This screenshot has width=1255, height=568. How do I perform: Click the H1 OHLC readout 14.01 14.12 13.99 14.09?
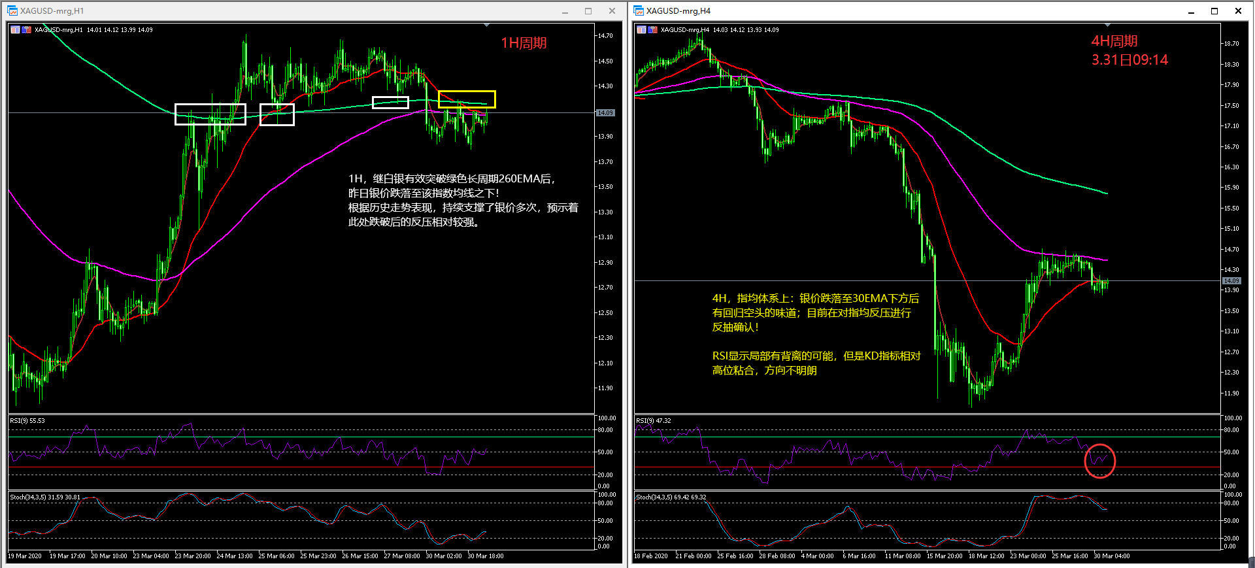[120, 30]
